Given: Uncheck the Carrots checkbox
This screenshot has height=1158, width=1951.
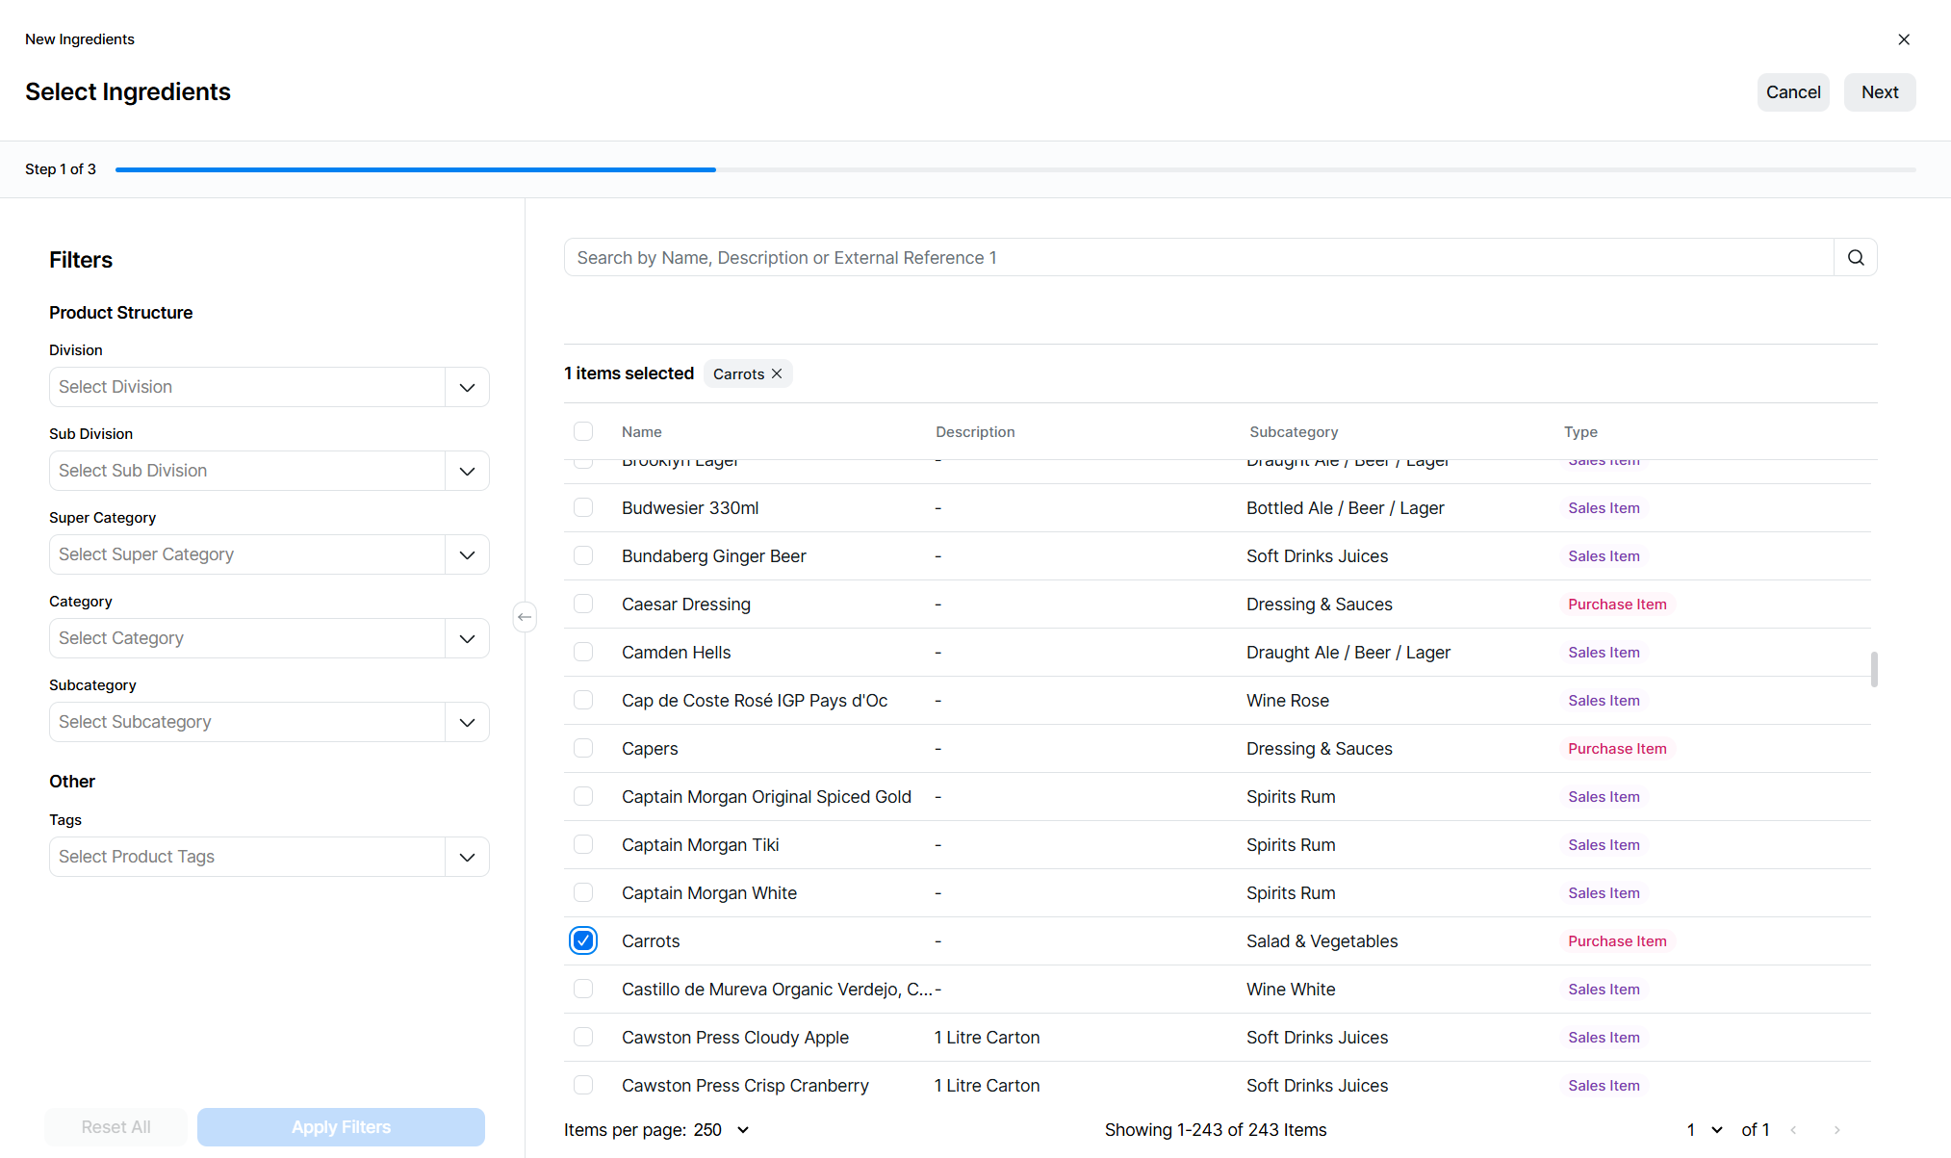Looking at the screenshot, I should pyautogui.click(x=583, y=940).
